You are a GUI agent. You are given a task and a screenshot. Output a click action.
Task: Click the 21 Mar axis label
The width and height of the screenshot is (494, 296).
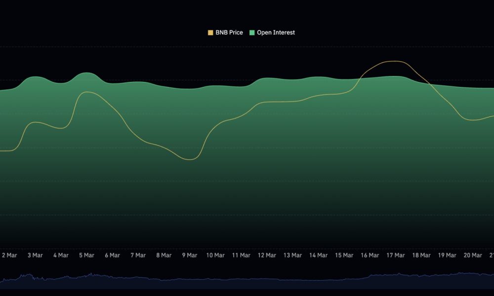[492, 256]
